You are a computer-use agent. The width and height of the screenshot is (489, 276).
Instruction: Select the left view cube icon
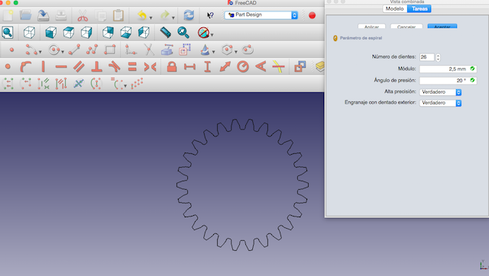coord(144,32)
